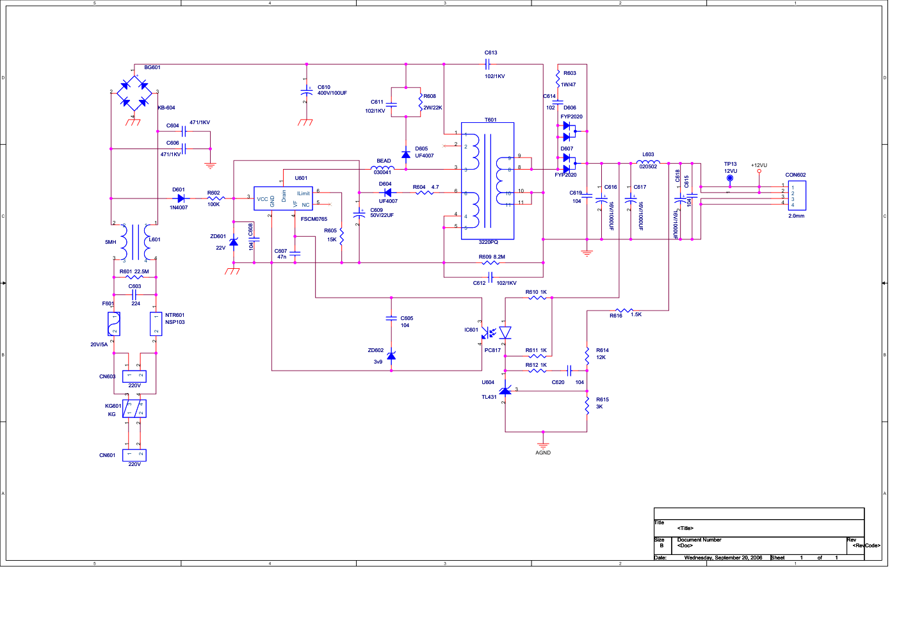Select the D607 dual diode symbol

point(568,163)
